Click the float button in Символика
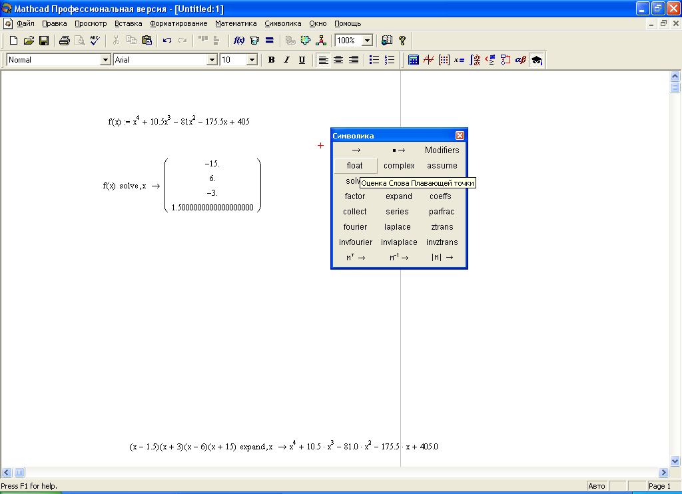Screen dimensions: 682x494 point(355,166)
